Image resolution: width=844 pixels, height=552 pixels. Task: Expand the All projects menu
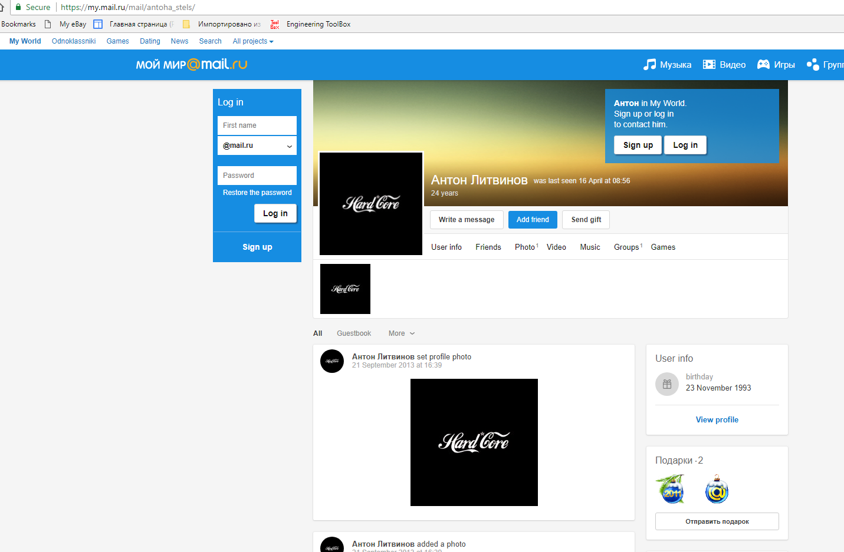[x=253, y=41]
